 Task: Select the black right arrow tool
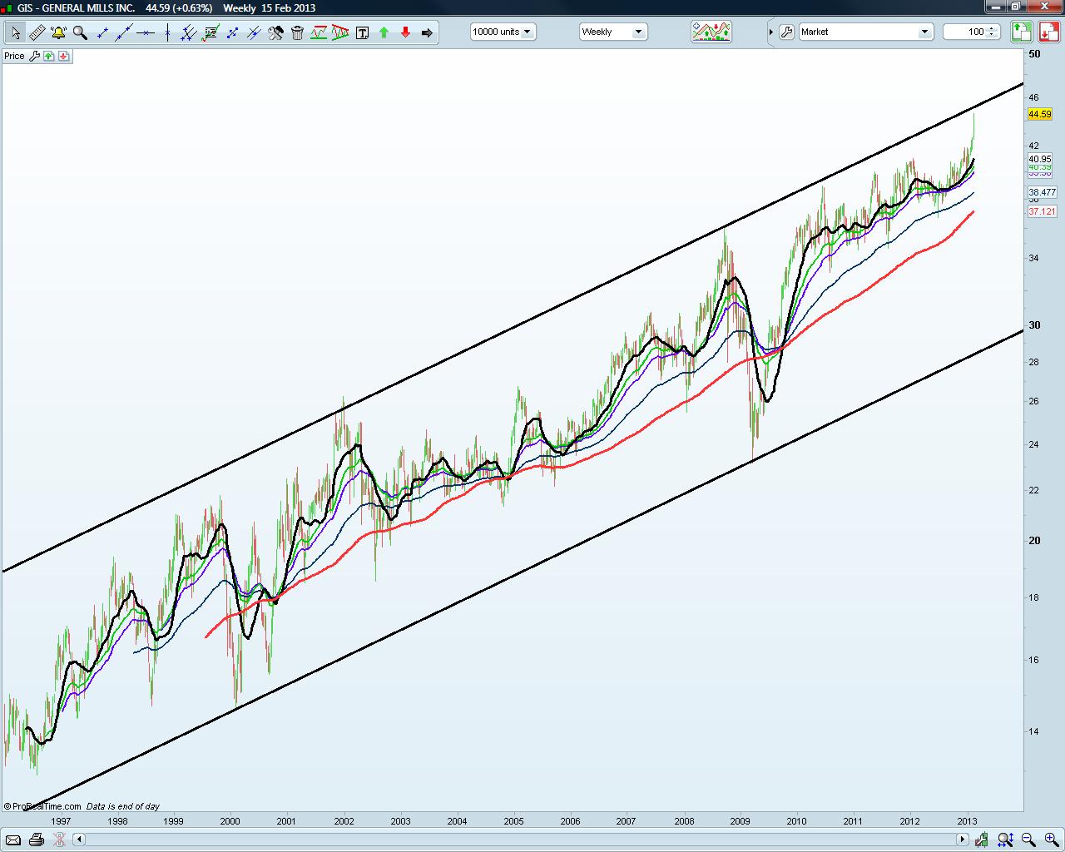(x=427, y=32)
